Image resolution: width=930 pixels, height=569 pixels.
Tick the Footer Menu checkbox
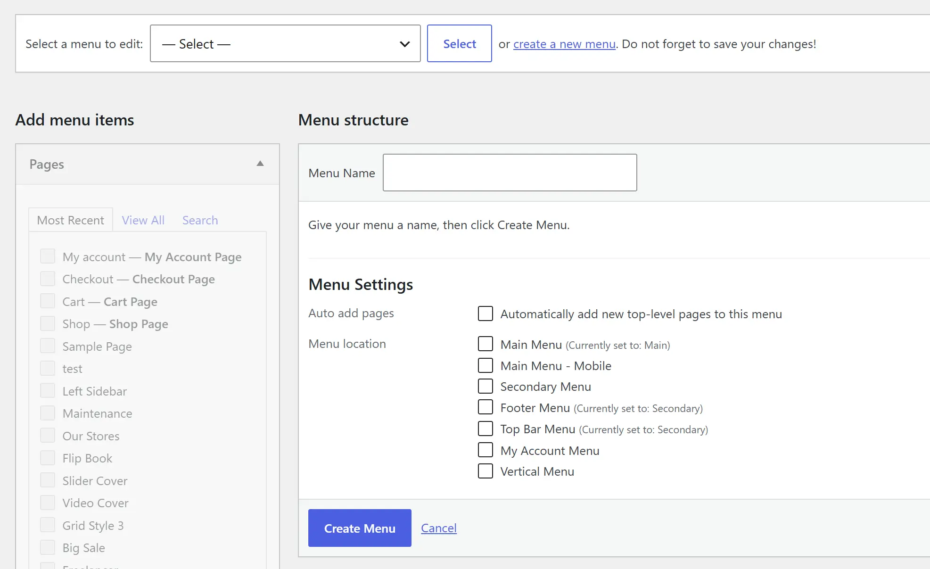(x=486, y=407)
